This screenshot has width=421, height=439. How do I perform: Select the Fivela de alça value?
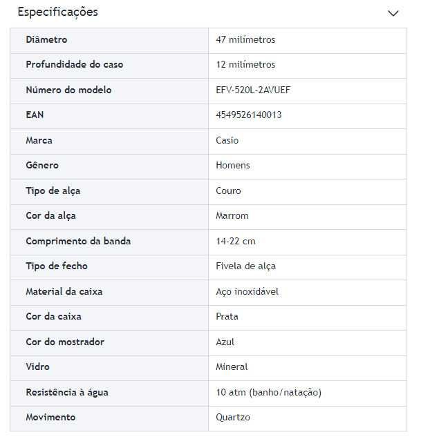coord(245,266)
